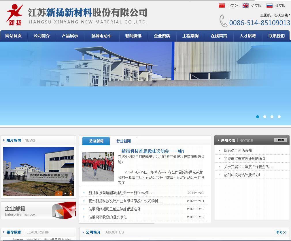The width and height of the screenshot is (291, 241).
Task: Select the first banner slide dot
Action: (x=258, y=117)
